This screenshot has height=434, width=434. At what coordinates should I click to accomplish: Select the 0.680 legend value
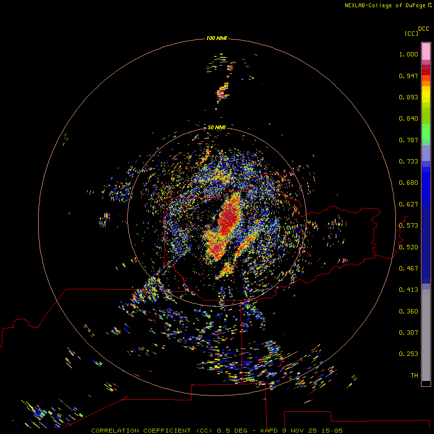[x=408, y=183]
